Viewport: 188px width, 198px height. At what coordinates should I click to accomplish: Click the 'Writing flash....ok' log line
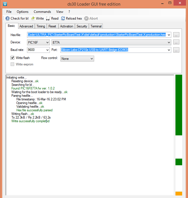(x=23, y=114)
